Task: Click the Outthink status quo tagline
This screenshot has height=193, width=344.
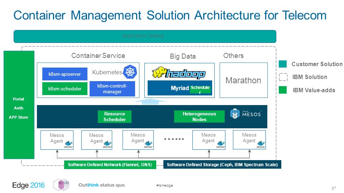Action: pos(102,185)
